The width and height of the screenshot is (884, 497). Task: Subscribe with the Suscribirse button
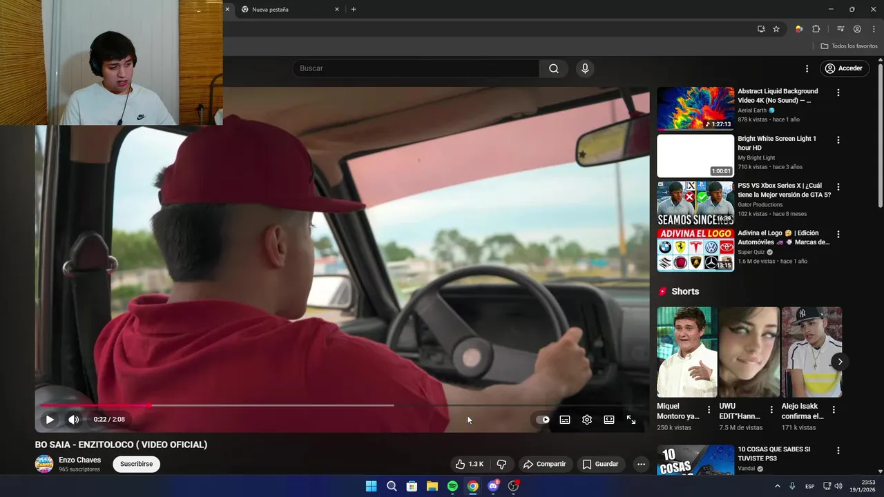coord(136,464)
